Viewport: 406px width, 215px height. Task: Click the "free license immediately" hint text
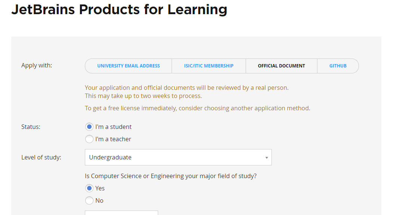[x=197, y=108]
